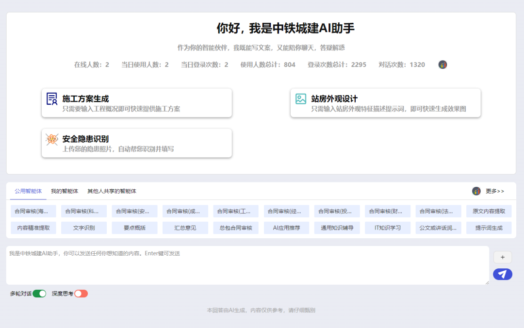Choose the 汇总意见 agent

(x=185, y=228)
